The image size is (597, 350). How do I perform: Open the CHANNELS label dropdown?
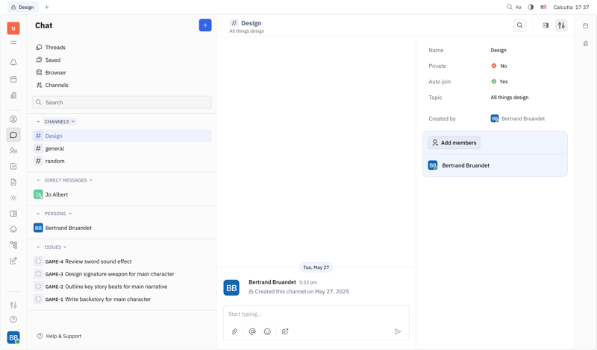click(x=60, y=121)
